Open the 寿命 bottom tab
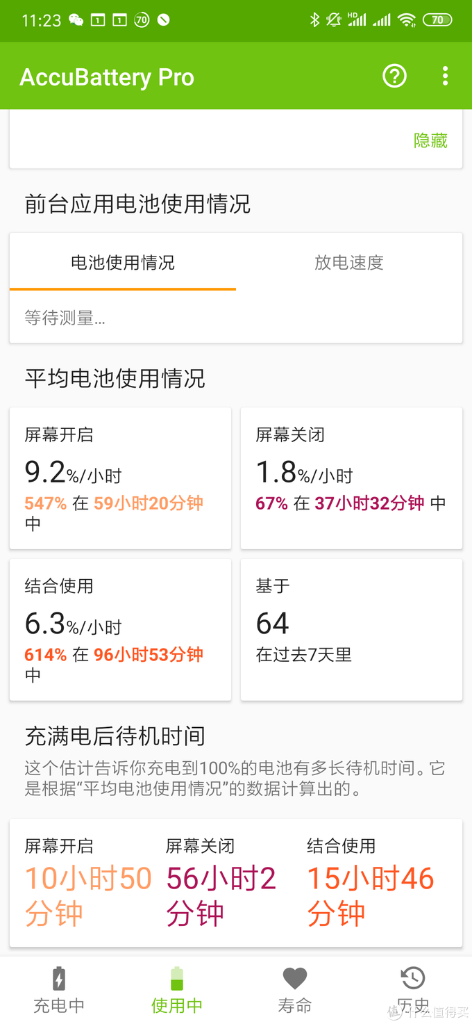The height and width of the screenshot is (1024, 472). pyautogui.click(x=295, y=1005)
